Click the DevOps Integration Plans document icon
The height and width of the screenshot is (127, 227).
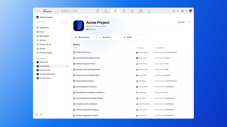coord(74,64)
